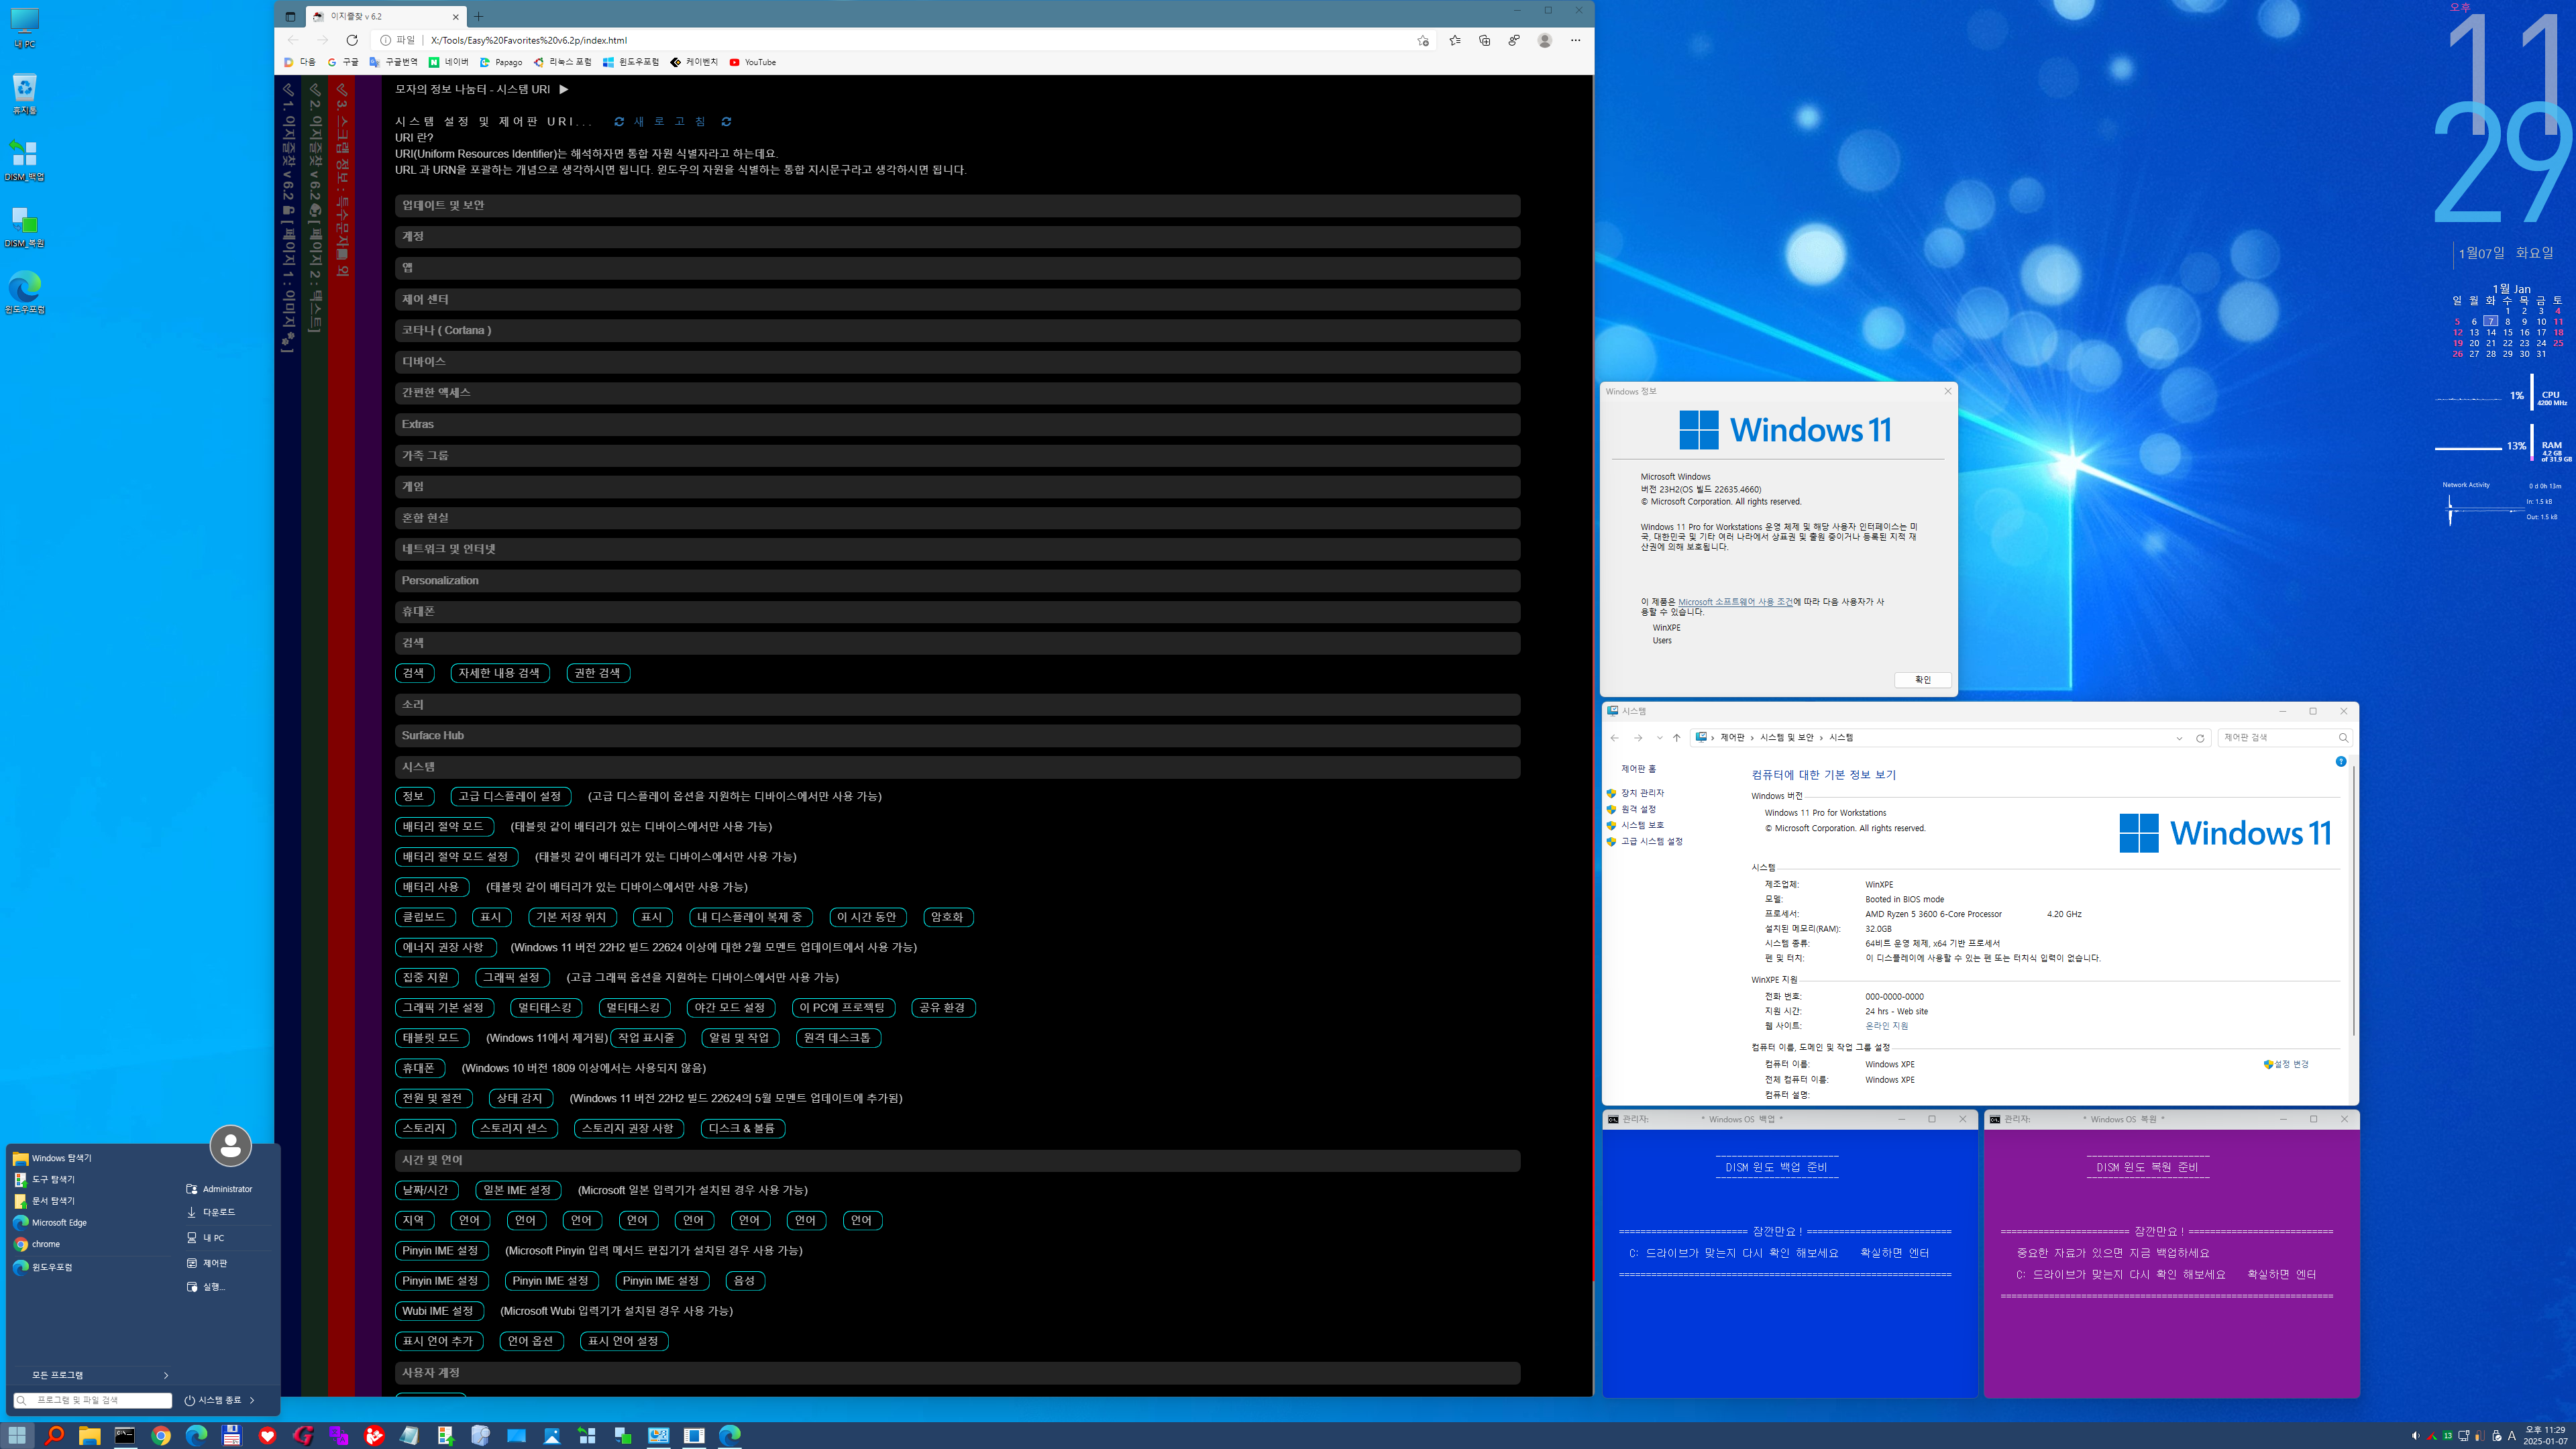Image resolution: width=2576 pixels, height=1449 pixels.
Task: Collapse the 시스템 section header
Action: pyautogui.click(x=957, y=767)
